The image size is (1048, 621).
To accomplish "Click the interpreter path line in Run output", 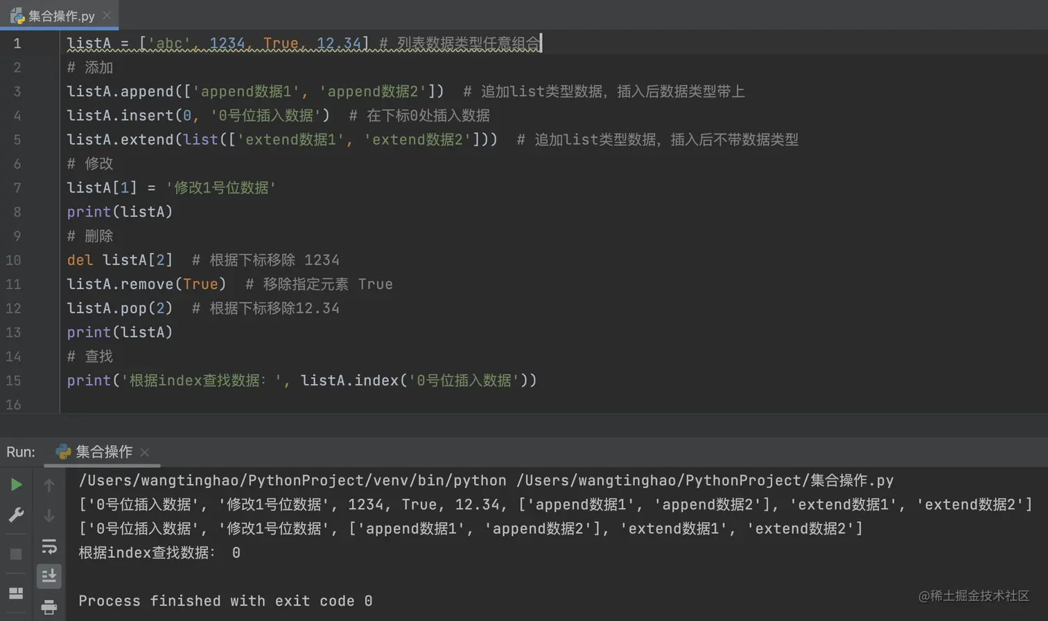I will pos(486,481).
